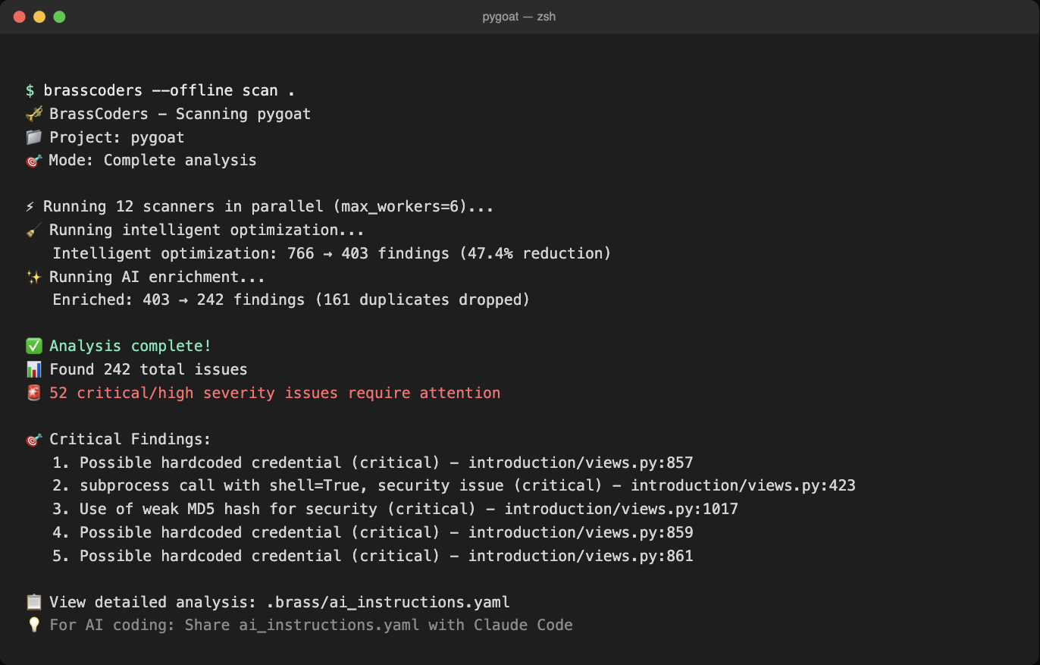Click the 'Project: pygoat' text
Viewport: 1040px width, 665px height.
point(117,137)
